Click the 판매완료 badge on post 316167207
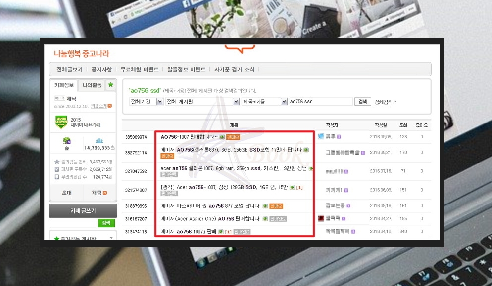Screen dimensions: 492x286 coord(278,219)
